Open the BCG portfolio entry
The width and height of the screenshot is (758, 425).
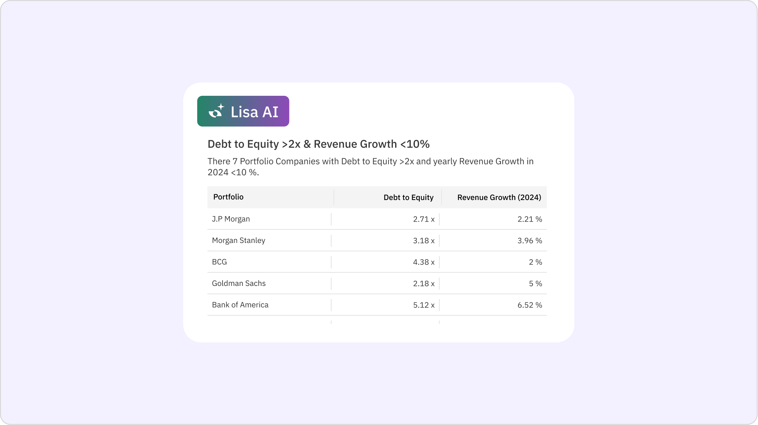[219, 262]
